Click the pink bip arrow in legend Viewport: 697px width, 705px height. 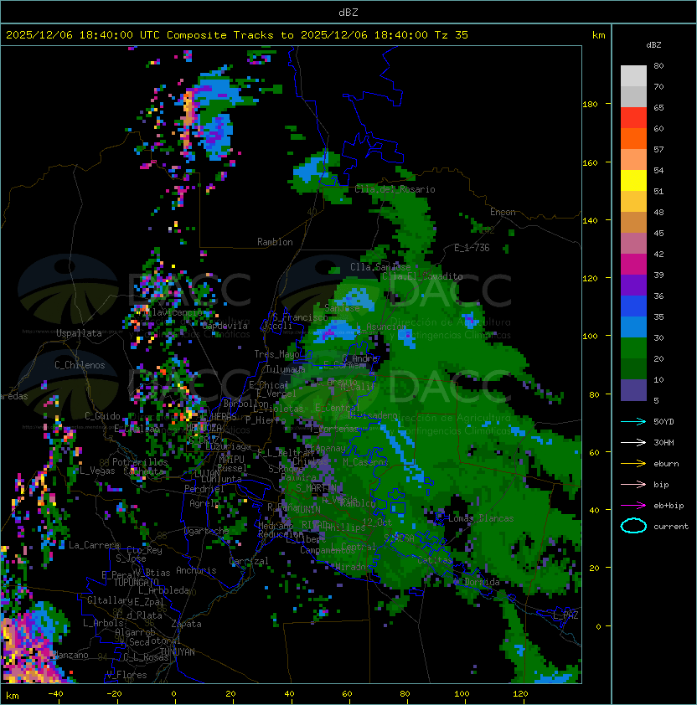(633, 484)
